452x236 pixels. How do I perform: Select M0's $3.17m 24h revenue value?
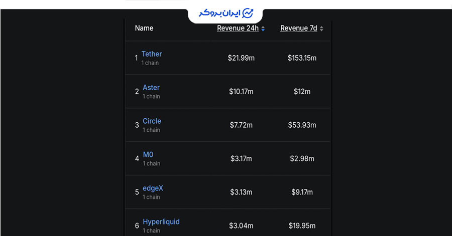(241, 159)
